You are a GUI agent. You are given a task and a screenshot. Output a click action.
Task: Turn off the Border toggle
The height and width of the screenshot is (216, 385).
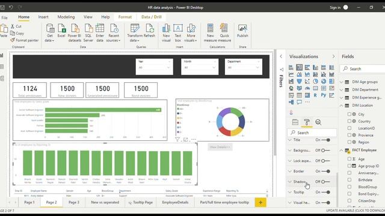tap(326, 171)
